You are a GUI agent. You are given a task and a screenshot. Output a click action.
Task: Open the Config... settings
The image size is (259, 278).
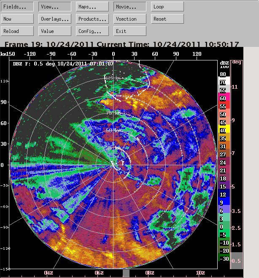coord(92,31)
